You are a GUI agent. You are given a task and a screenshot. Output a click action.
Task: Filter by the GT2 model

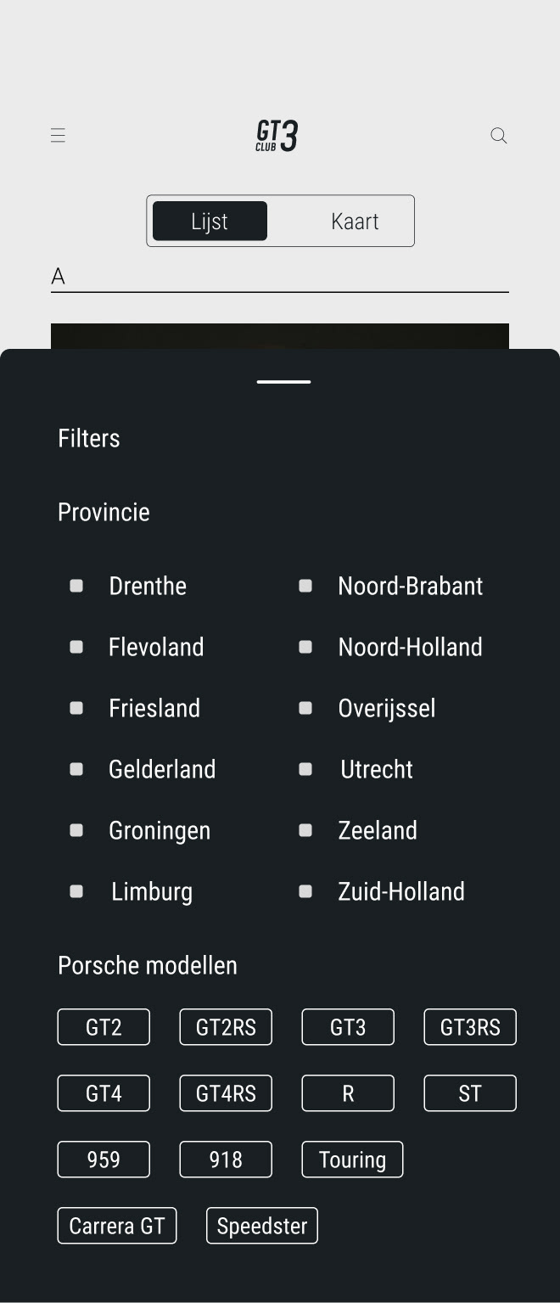(104, 1027)
